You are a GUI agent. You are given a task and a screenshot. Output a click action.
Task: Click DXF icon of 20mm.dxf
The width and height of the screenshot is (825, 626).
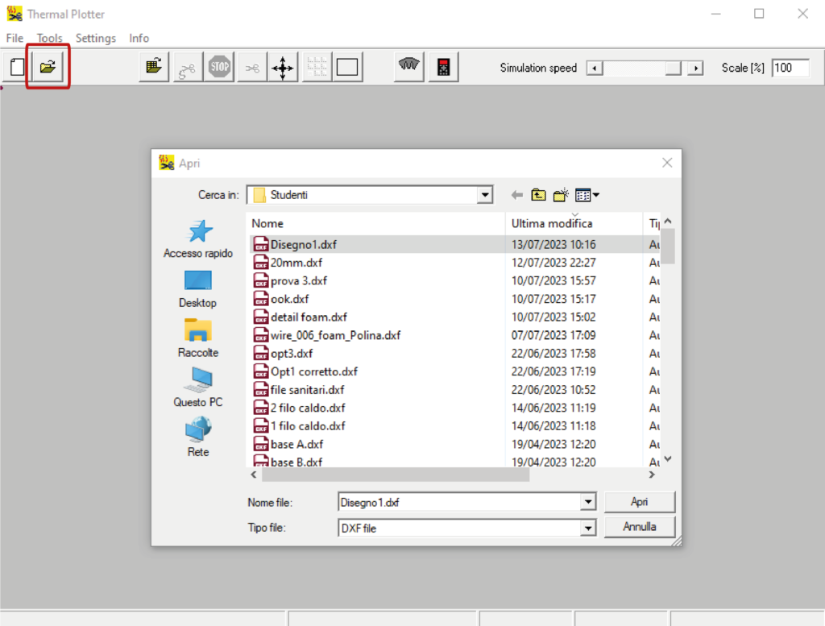pyautogui.click(x=261, y=263)
